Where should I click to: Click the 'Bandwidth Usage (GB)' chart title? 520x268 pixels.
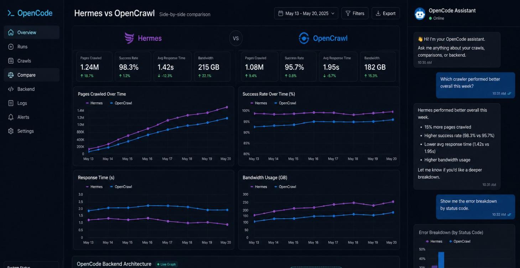[x=265, y=177]
